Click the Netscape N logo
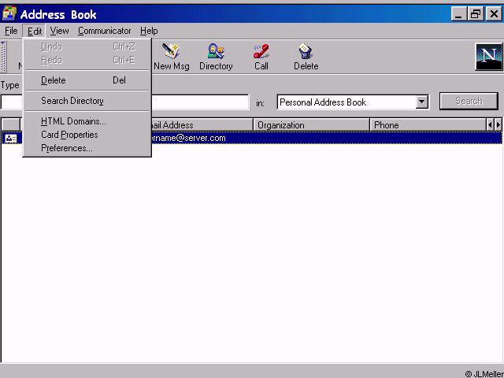The width and height of the screenshot is (504, 378). click(x=488, y=57)
